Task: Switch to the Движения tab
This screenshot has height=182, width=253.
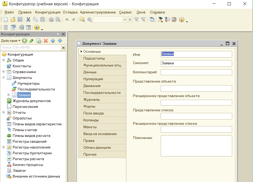Action: pyautogui.click(x=92, y=86)
